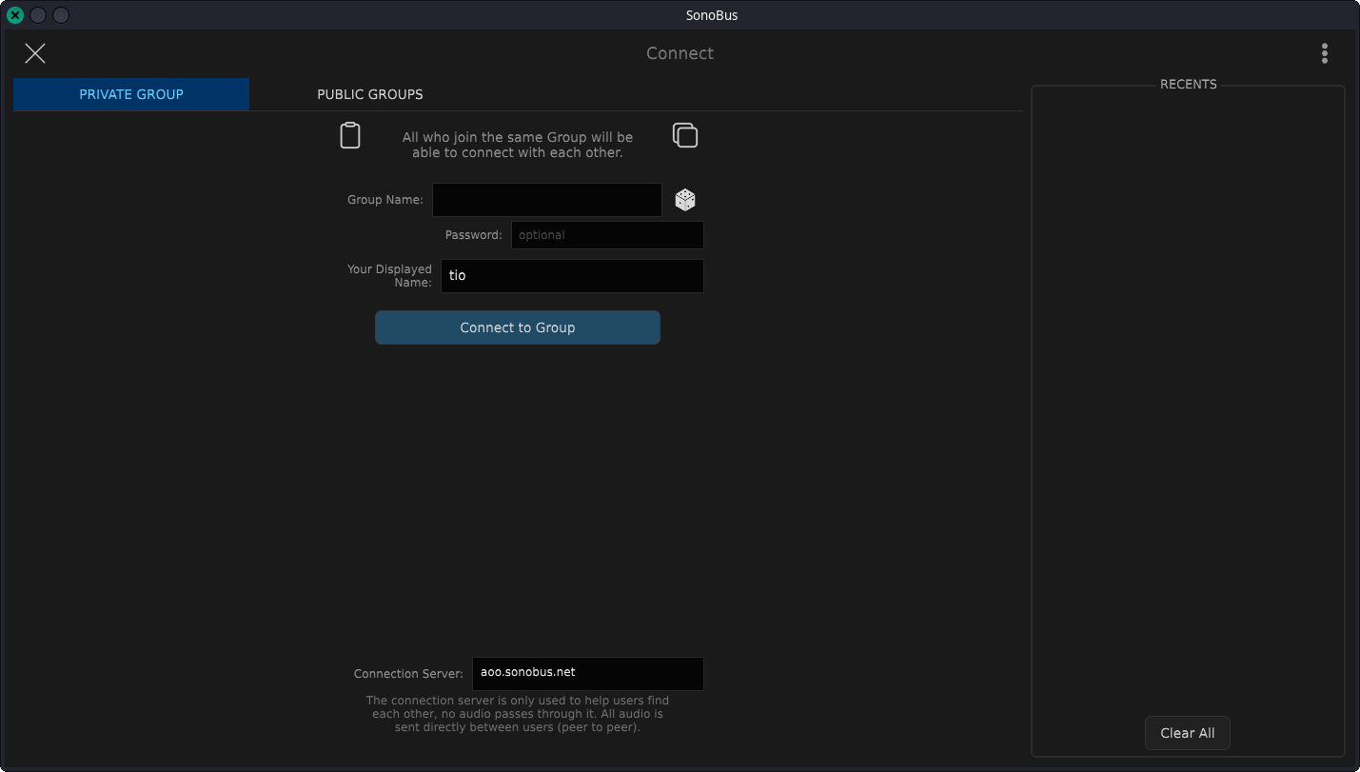The width and height of the screenshot is (1360, 772).
Task: Generate random group name with the dice icon
Action: coord(685,200)
